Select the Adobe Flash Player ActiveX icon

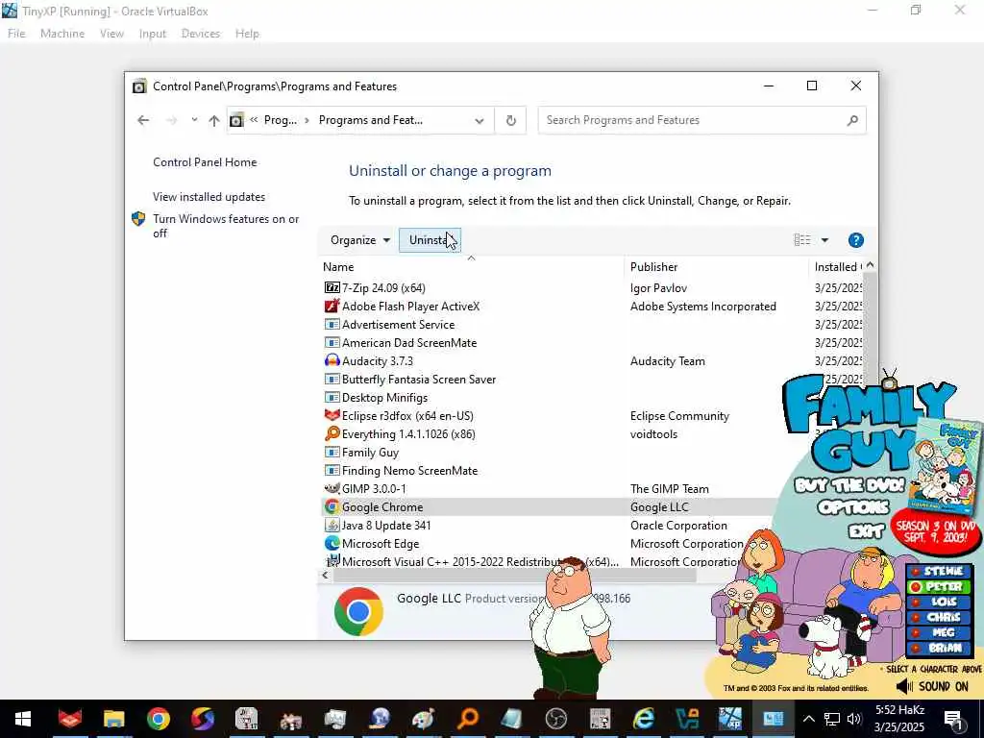pyautogui.click(x=332, y=306)
